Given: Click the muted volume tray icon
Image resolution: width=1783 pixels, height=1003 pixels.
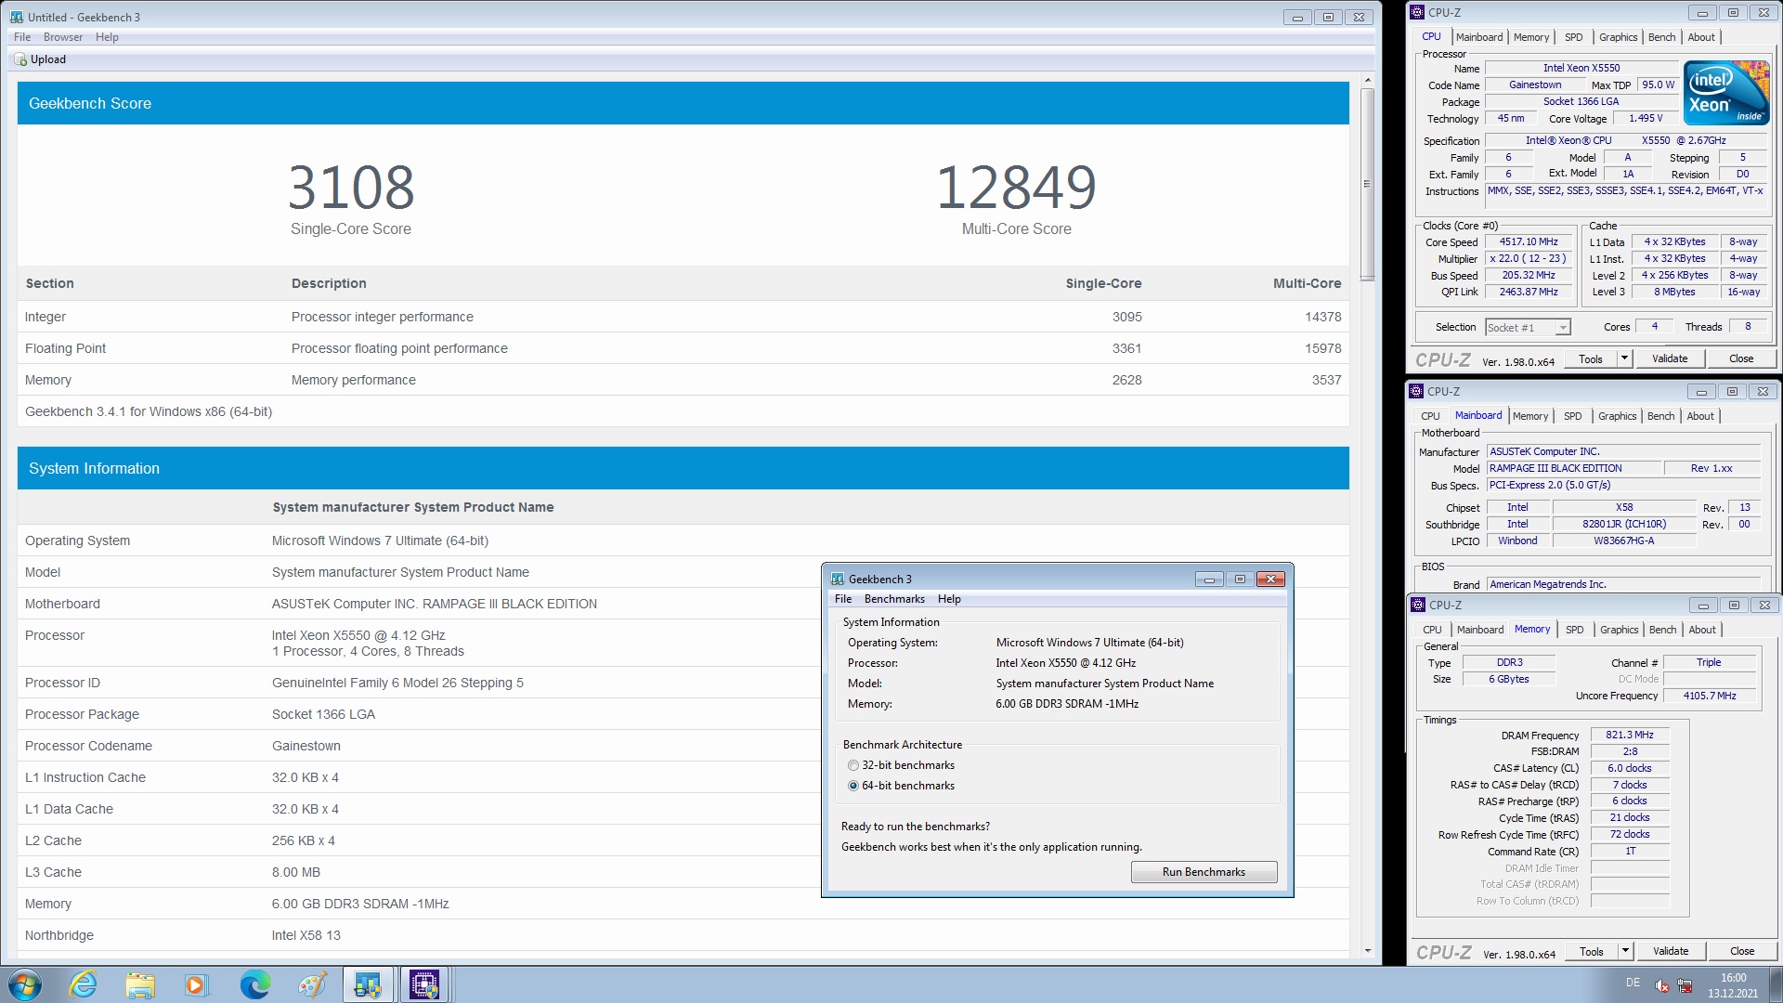Looking at the screenshot, I should click(1662, 985).
